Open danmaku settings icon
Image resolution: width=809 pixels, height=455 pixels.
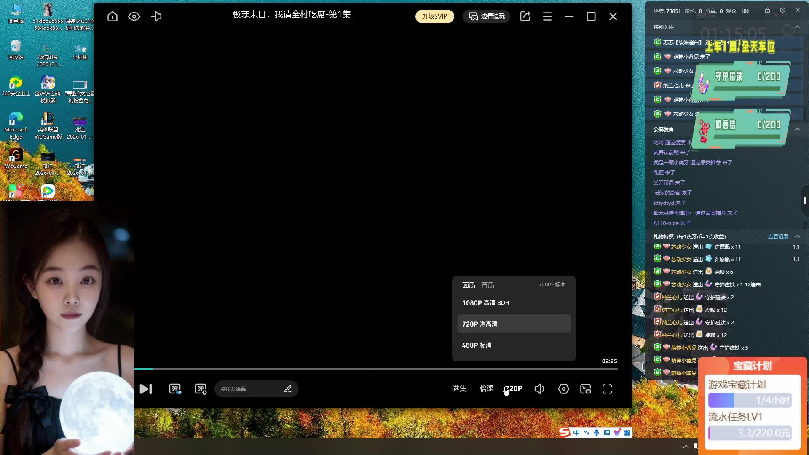coord(201,389)
